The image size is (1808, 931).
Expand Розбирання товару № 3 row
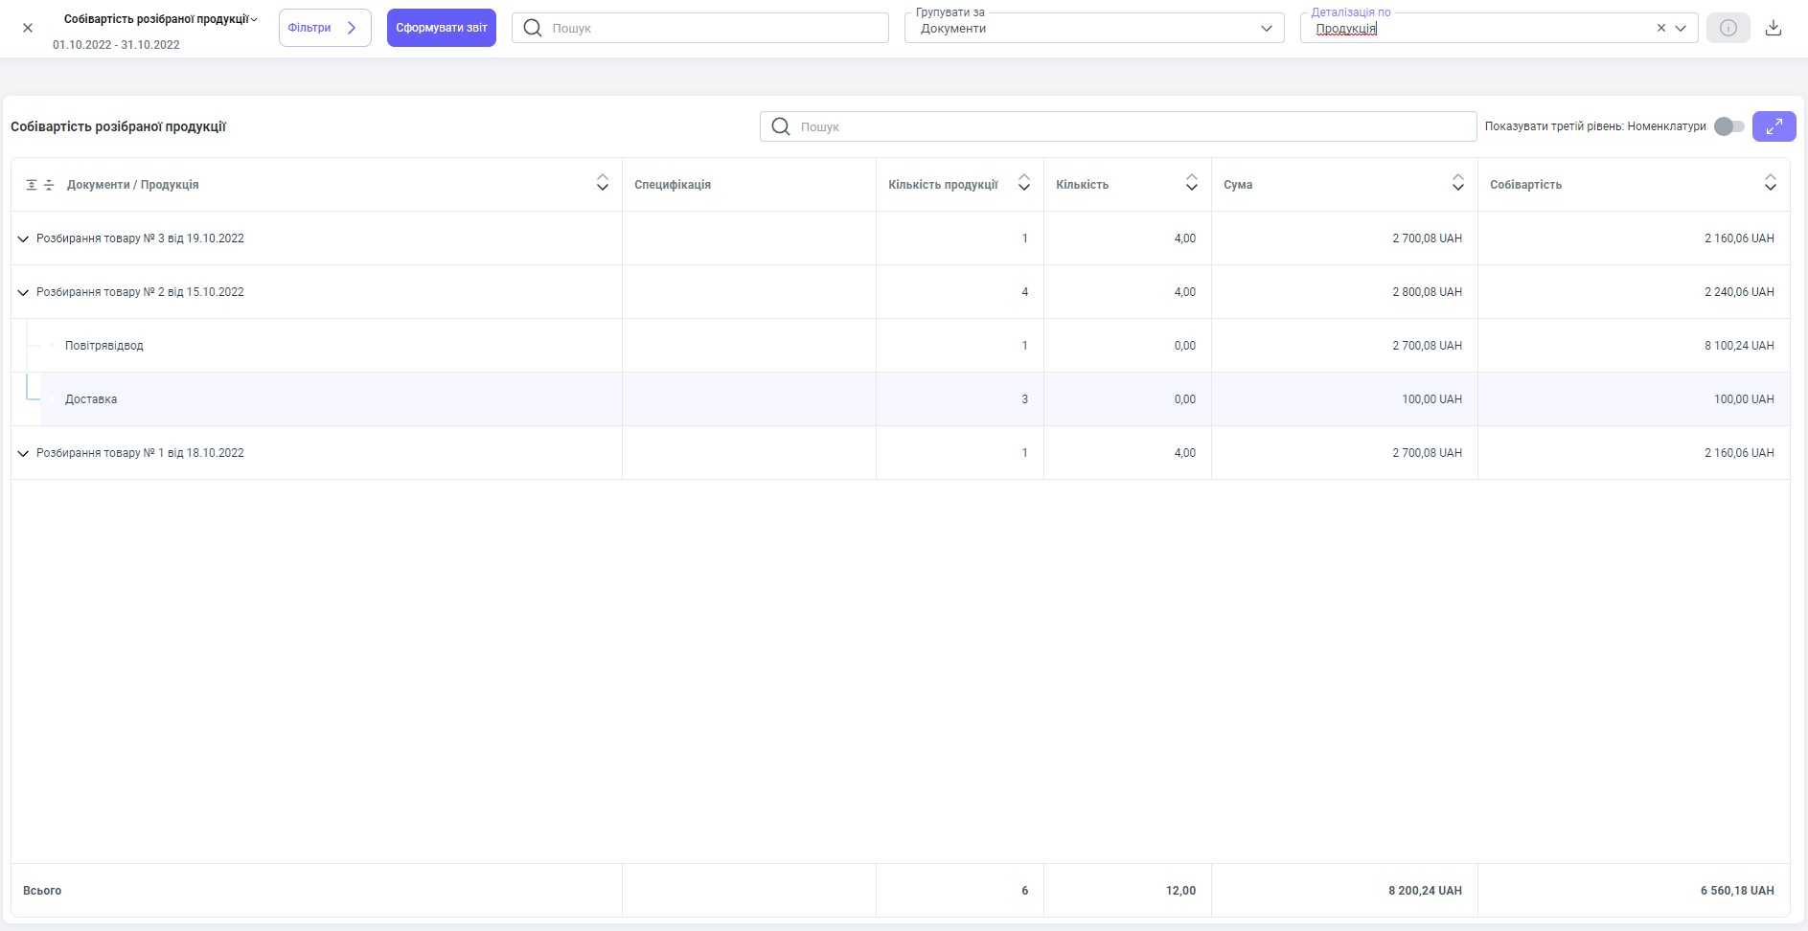click(x=23, y=238)
